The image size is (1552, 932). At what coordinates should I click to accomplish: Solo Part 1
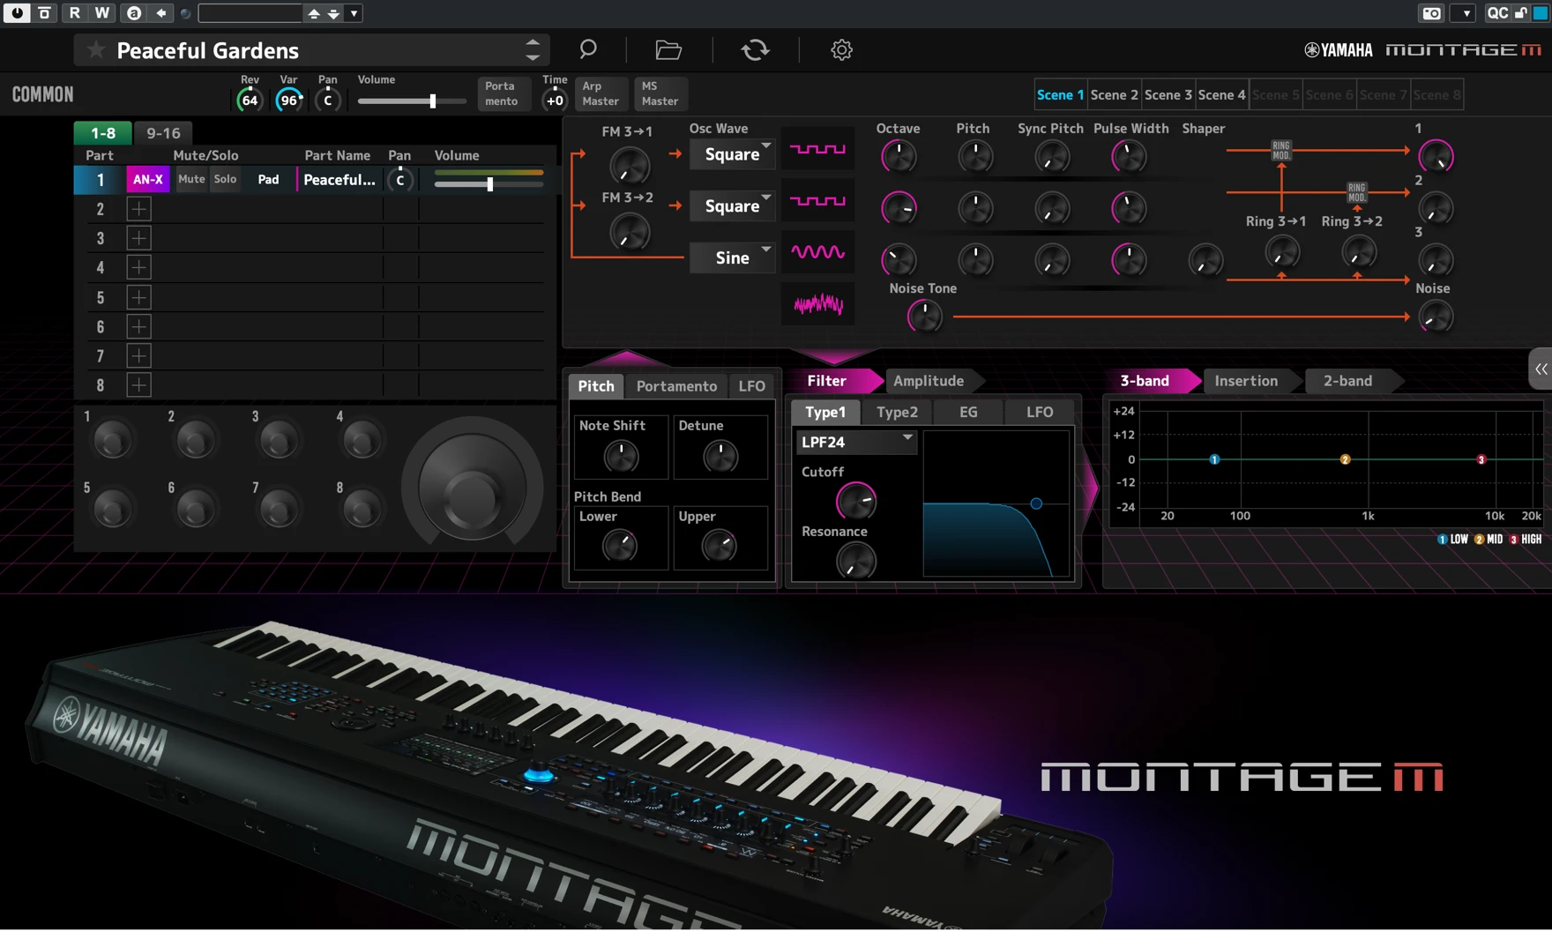coord(225,179)
